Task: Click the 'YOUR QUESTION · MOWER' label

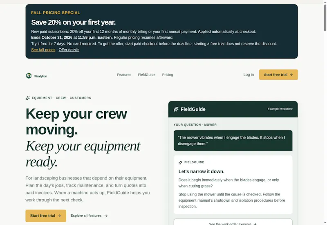Action: tap(195, 125)
